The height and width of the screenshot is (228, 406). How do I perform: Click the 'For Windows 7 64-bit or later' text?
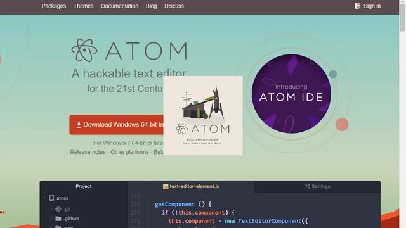(128, 143)
